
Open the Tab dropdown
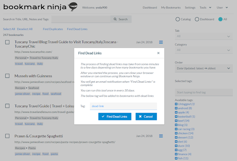point(204,36)
